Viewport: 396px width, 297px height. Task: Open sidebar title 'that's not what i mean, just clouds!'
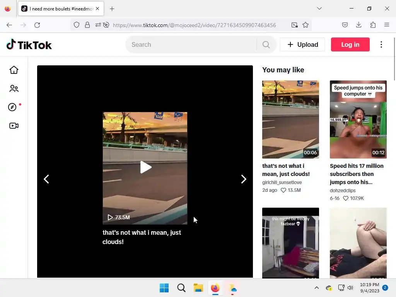[x=286, y=170]
